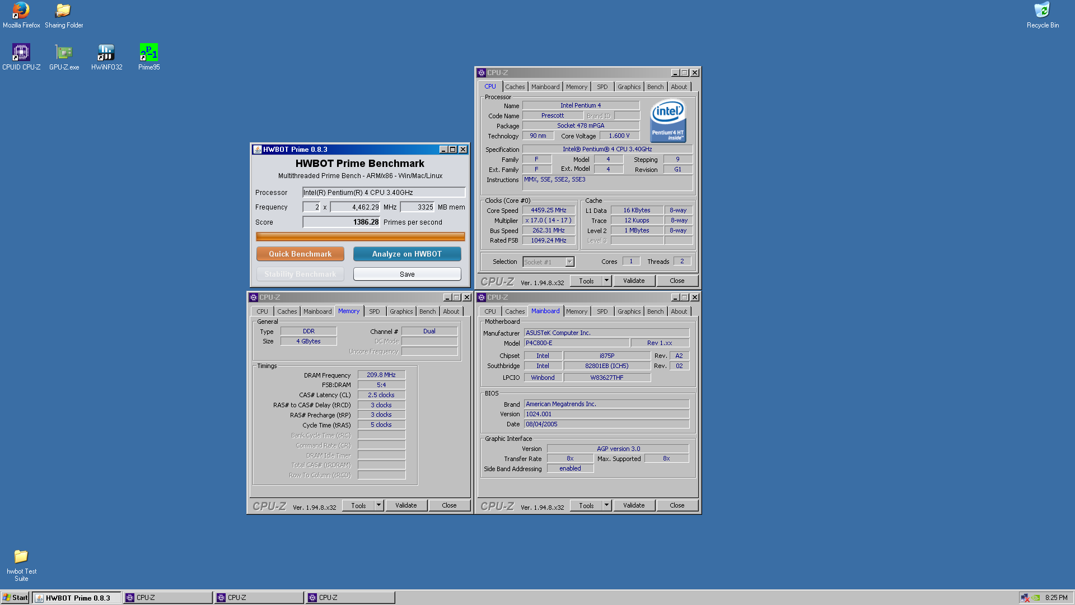1075x605 pixels.
Task: Click Save in HWBOT Prime
Action: tap(407, 274)
